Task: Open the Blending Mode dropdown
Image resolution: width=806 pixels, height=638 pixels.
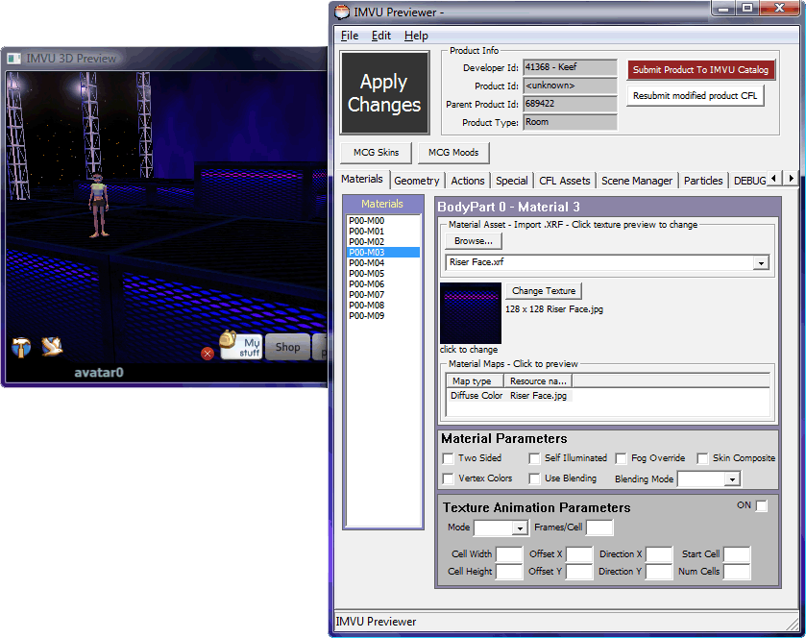Action: coord(732,479)
